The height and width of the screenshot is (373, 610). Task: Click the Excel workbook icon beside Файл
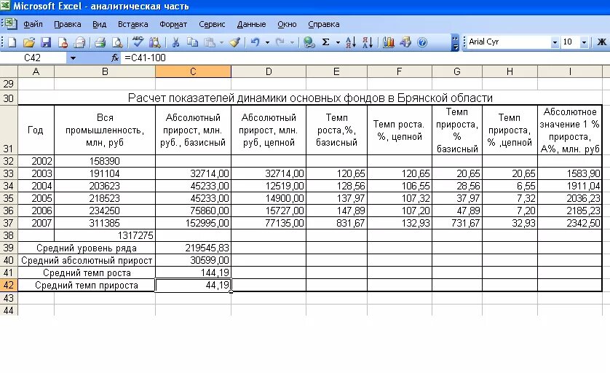(x=10, y=24)
